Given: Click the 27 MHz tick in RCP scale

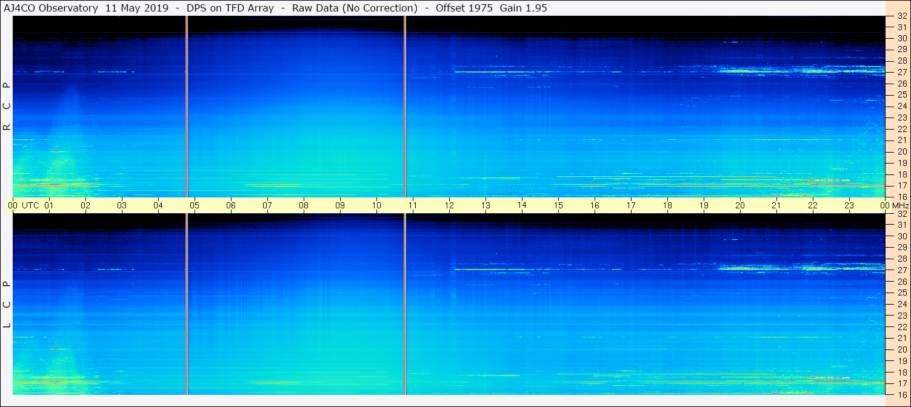Looking at the screenshot, I should [901, 72].
